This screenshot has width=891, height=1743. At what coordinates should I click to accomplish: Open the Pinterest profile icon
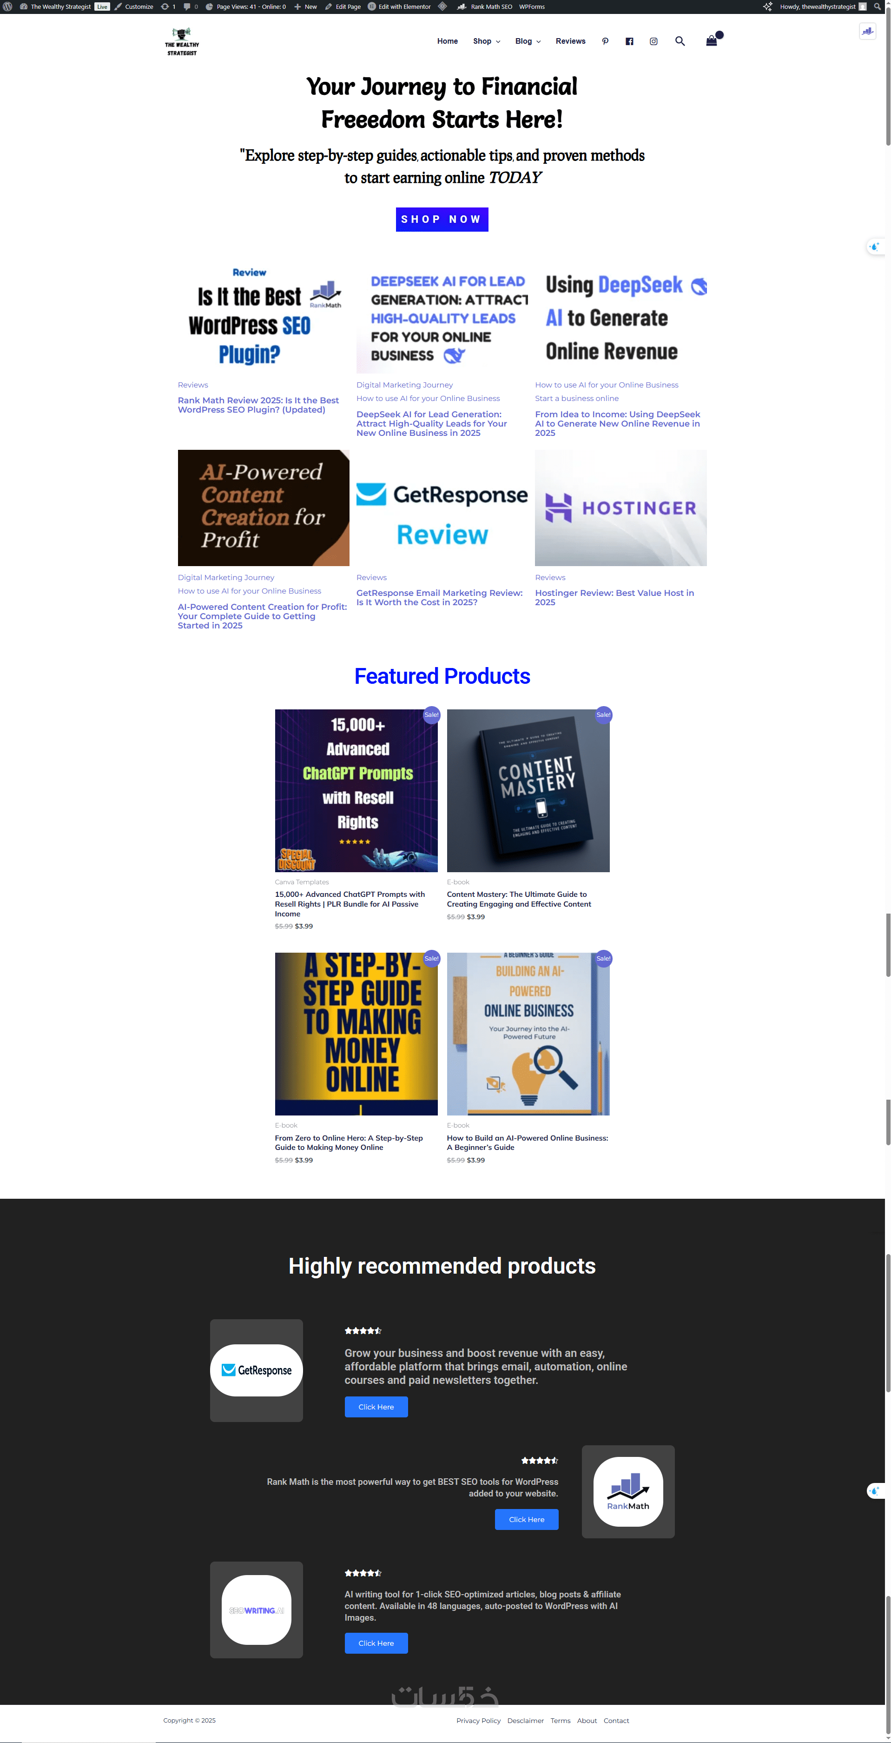click(x=605, y=41)
